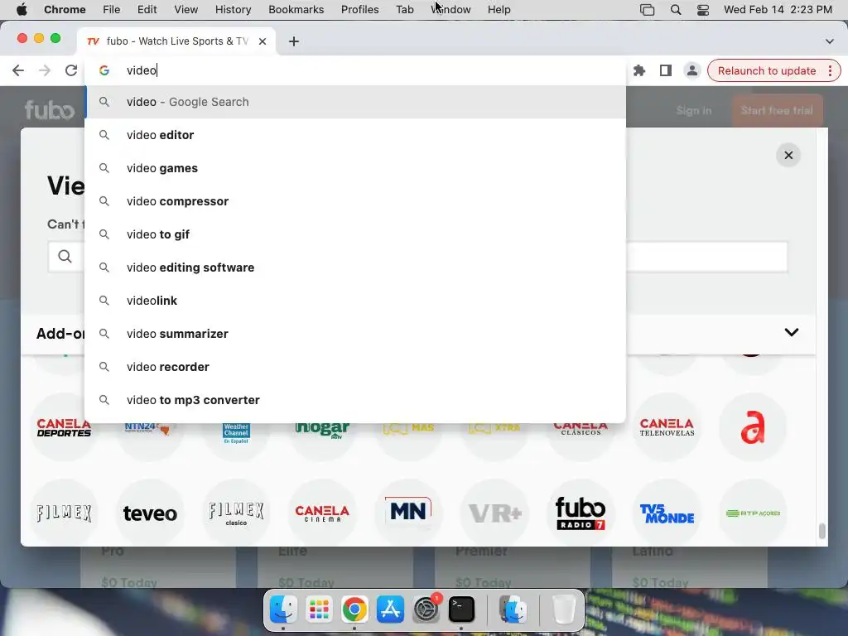The image size is (848, 636).
Task: Open the Edit menu
Action: coord(147,10)
